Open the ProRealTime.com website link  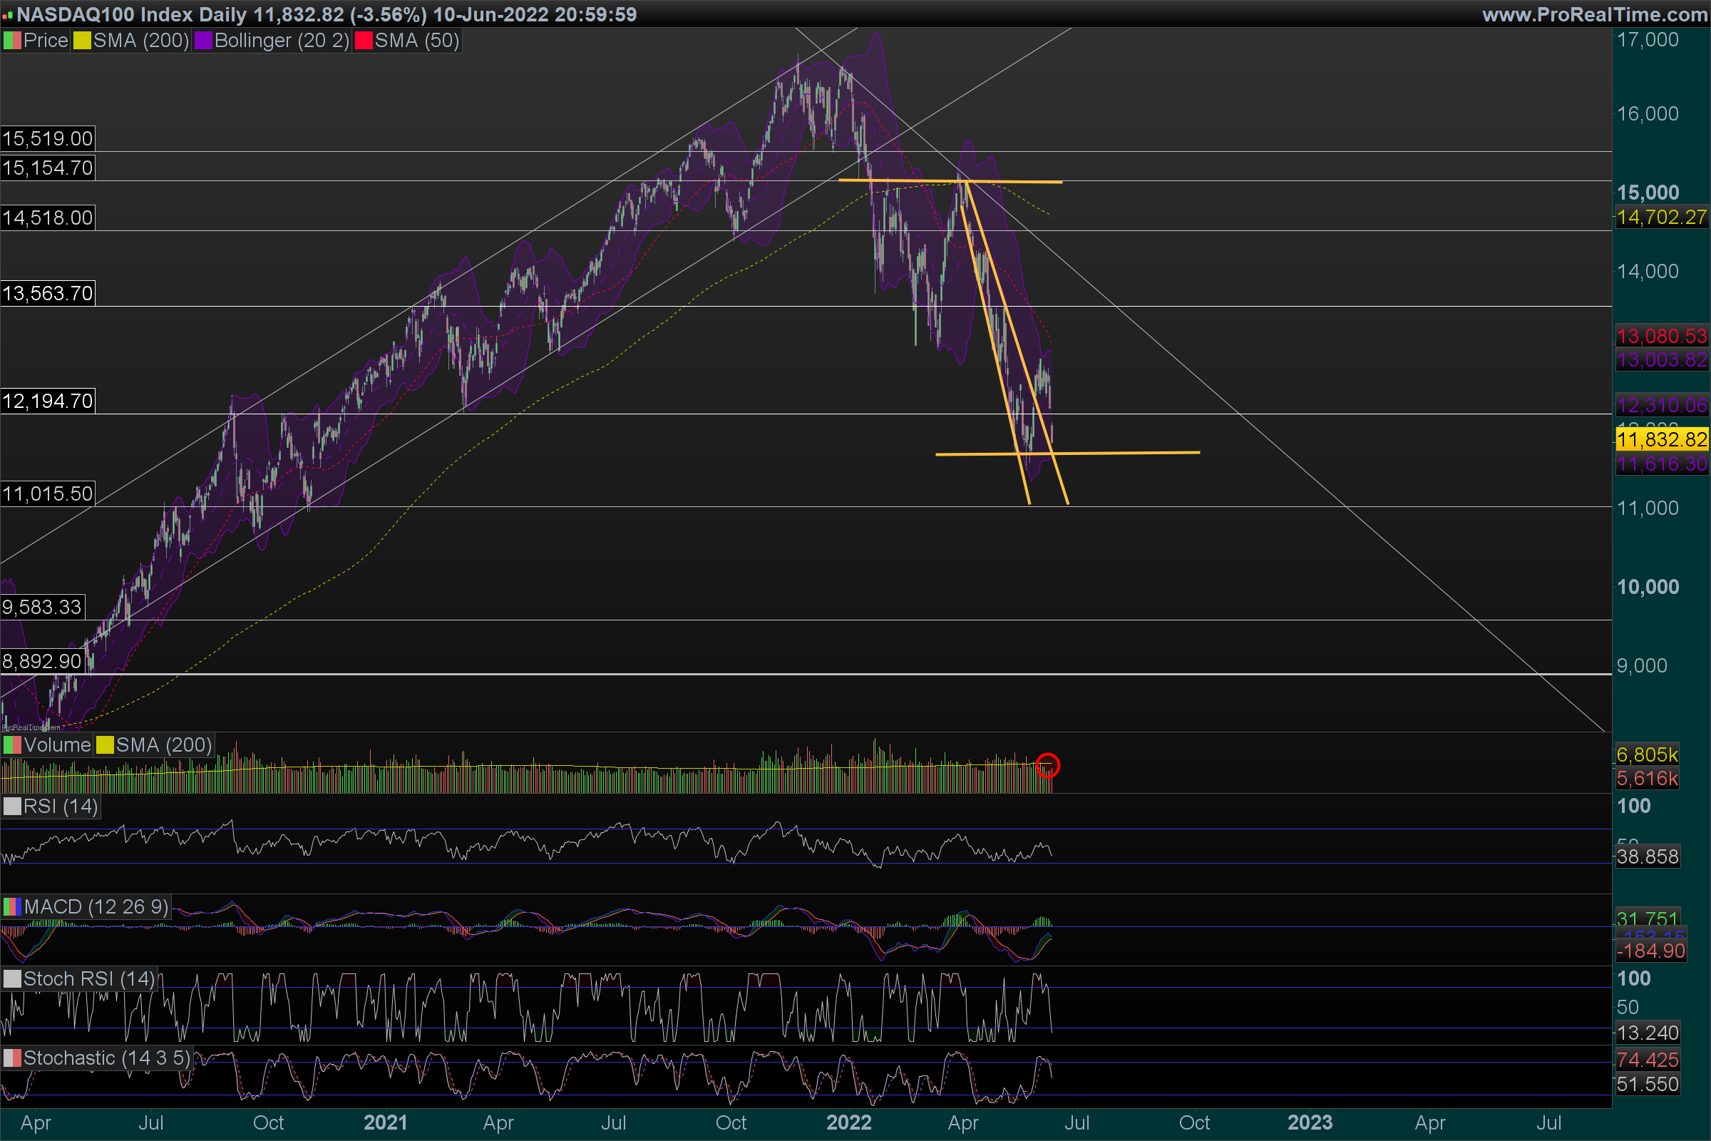click(1595, 14)
